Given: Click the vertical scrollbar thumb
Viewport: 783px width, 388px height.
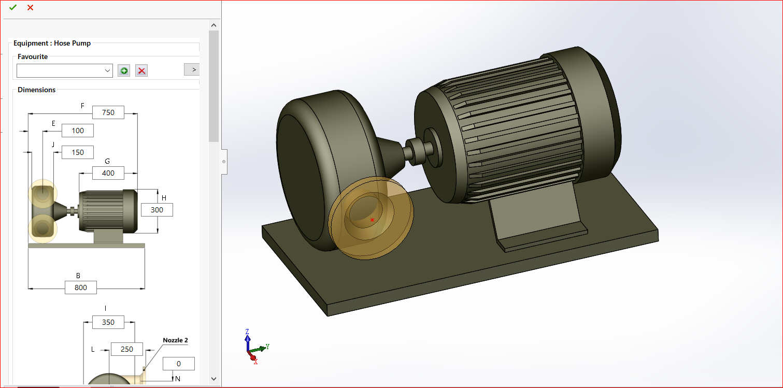Looking at the screenshot, I should click(x=213, y=85).
